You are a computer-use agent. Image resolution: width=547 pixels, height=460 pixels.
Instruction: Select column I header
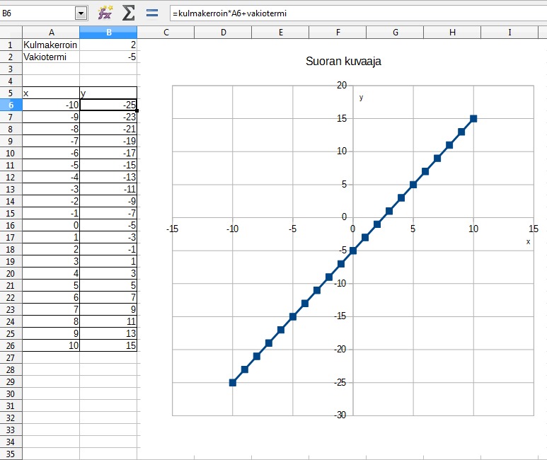509,33
